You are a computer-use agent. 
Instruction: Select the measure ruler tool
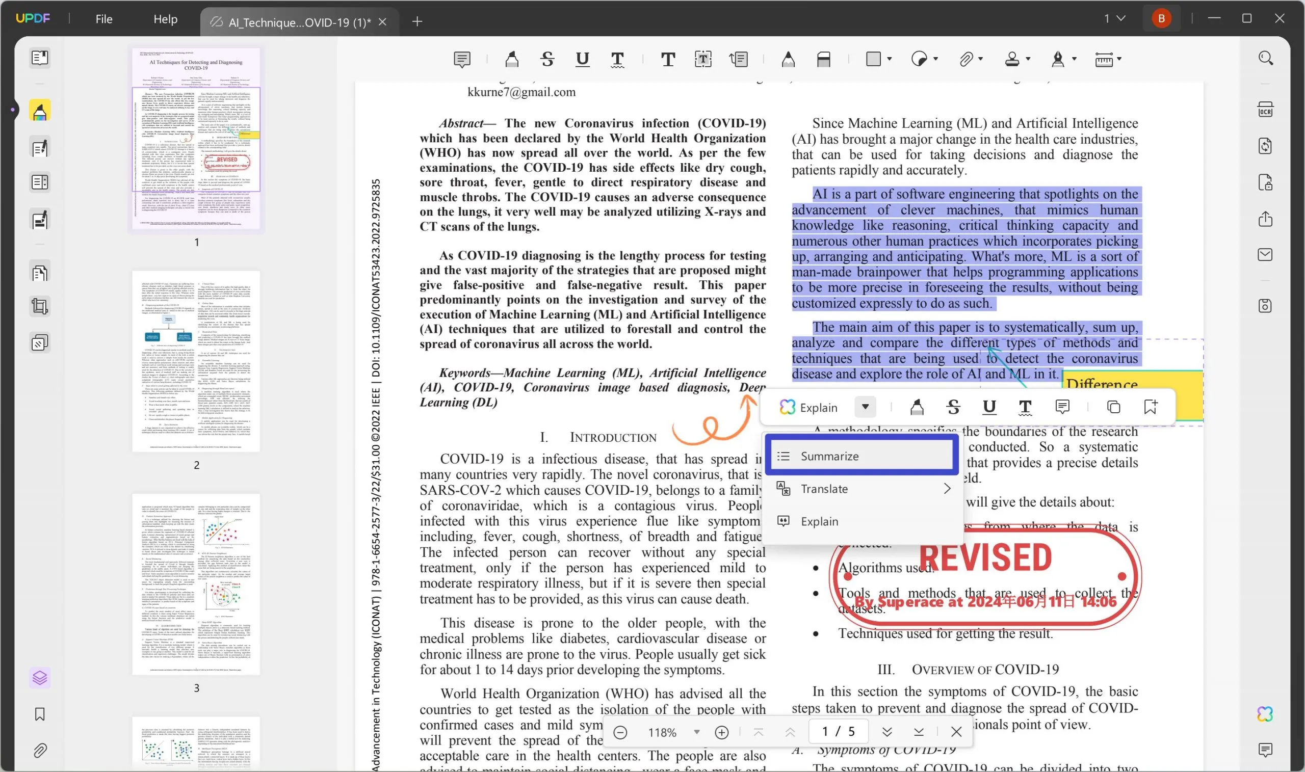tap(1104, 59)
